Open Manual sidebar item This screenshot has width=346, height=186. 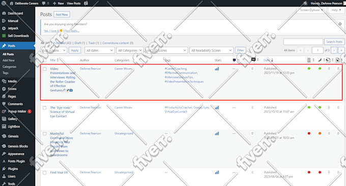point(13,21)
